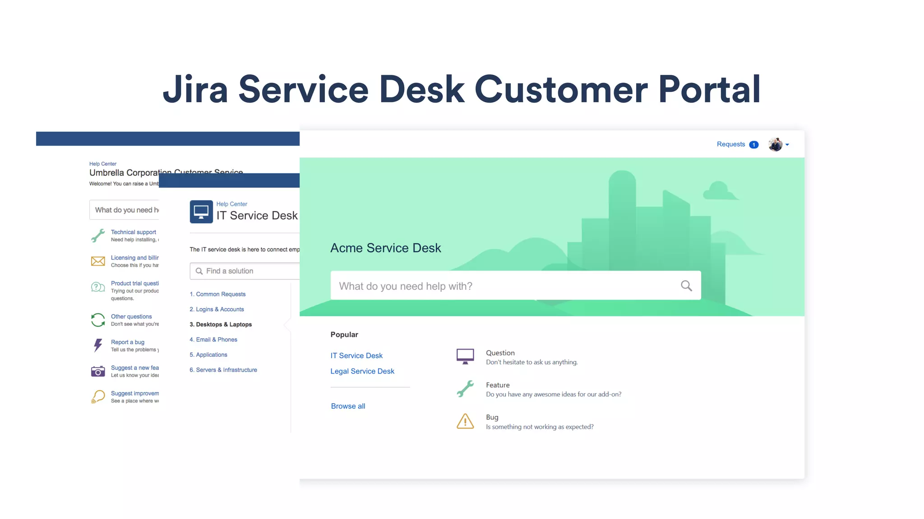Click the Suggest a new feature camera icon
The width and height of the screenshot is (924, 519).
(x=98, y=371)
